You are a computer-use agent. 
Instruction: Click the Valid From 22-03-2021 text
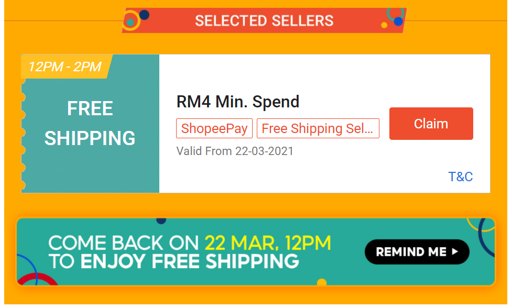point(235,151)
